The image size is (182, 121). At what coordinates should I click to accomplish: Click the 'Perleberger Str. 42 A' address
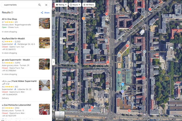pyautogui.click(x=26, y=44)
